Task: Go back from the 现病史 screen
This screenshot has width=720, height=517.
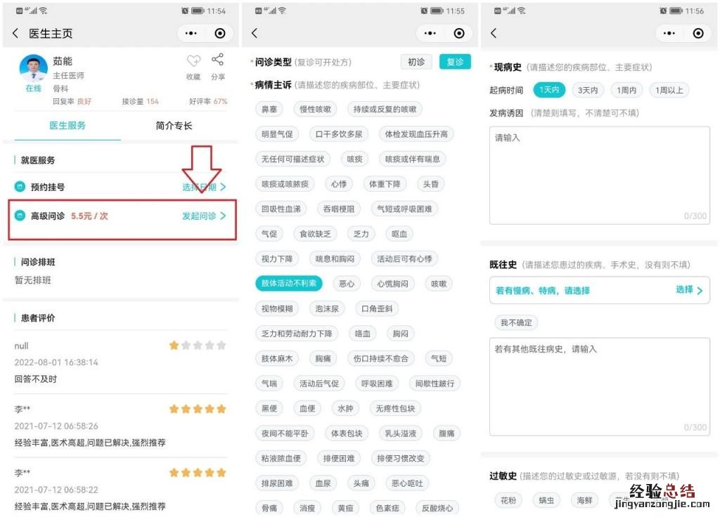Action: [494, 33]
